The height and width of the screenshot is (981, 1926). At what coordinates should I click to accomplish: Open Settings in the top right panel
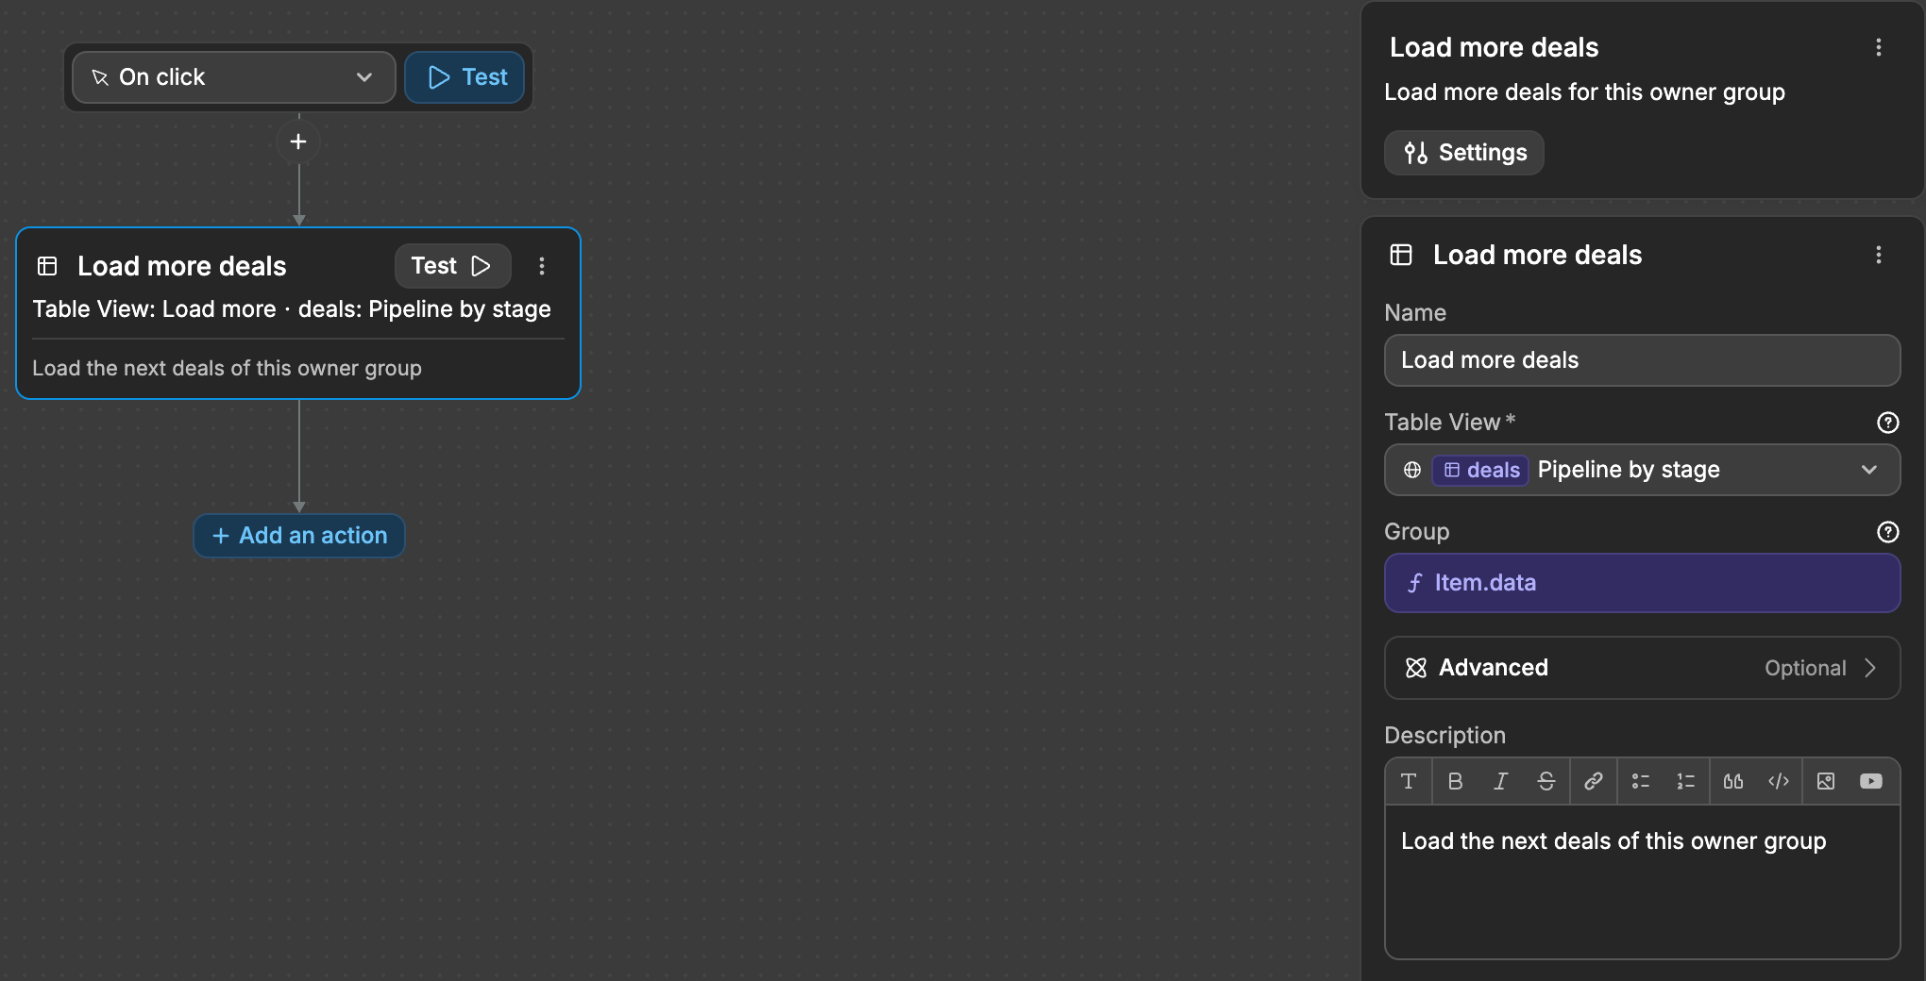tap(1464, 153)
